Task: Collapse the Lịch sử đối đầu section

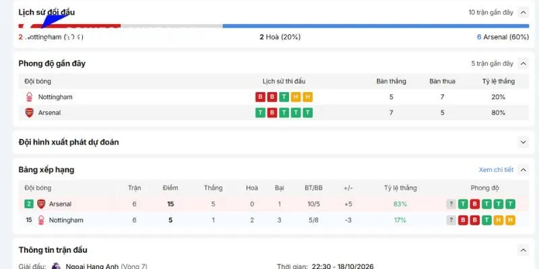Action: 524,13
